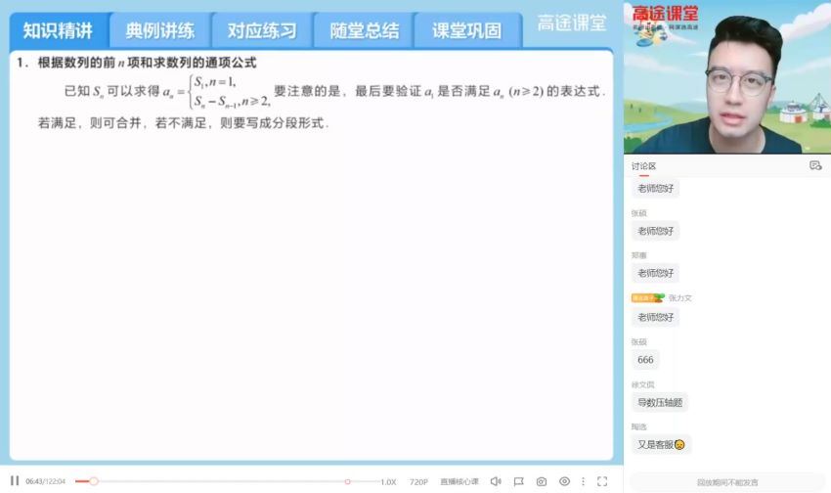This screenshot has height=493, width=831.
Task: Change the 720P video quality setting
Action: [418, 482]
